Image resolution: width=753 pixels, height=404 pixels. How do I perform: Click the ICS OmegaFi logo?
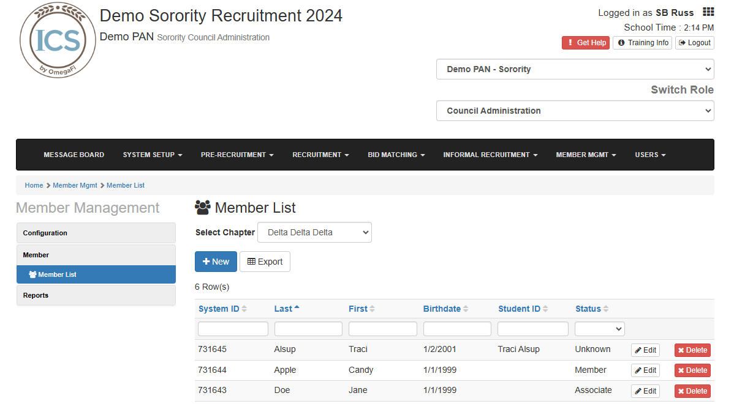tap(57, 40)
